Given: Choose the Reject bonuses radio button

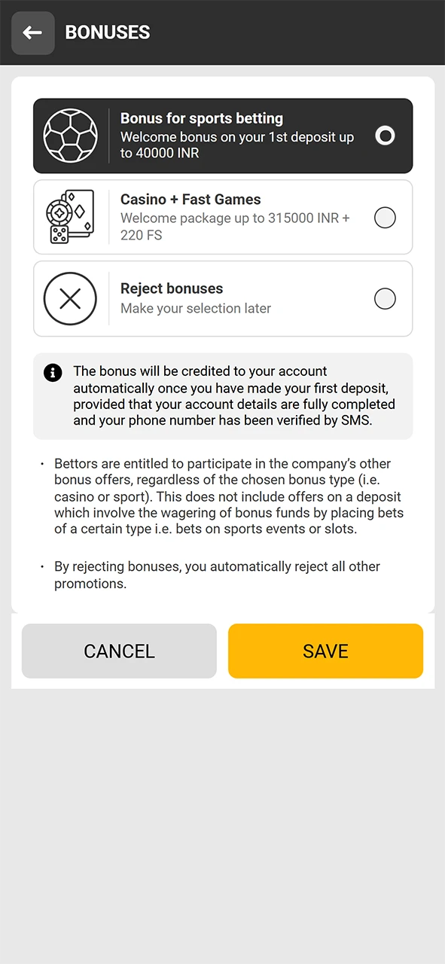Looking at the screenshot, I should pos(385,298).
